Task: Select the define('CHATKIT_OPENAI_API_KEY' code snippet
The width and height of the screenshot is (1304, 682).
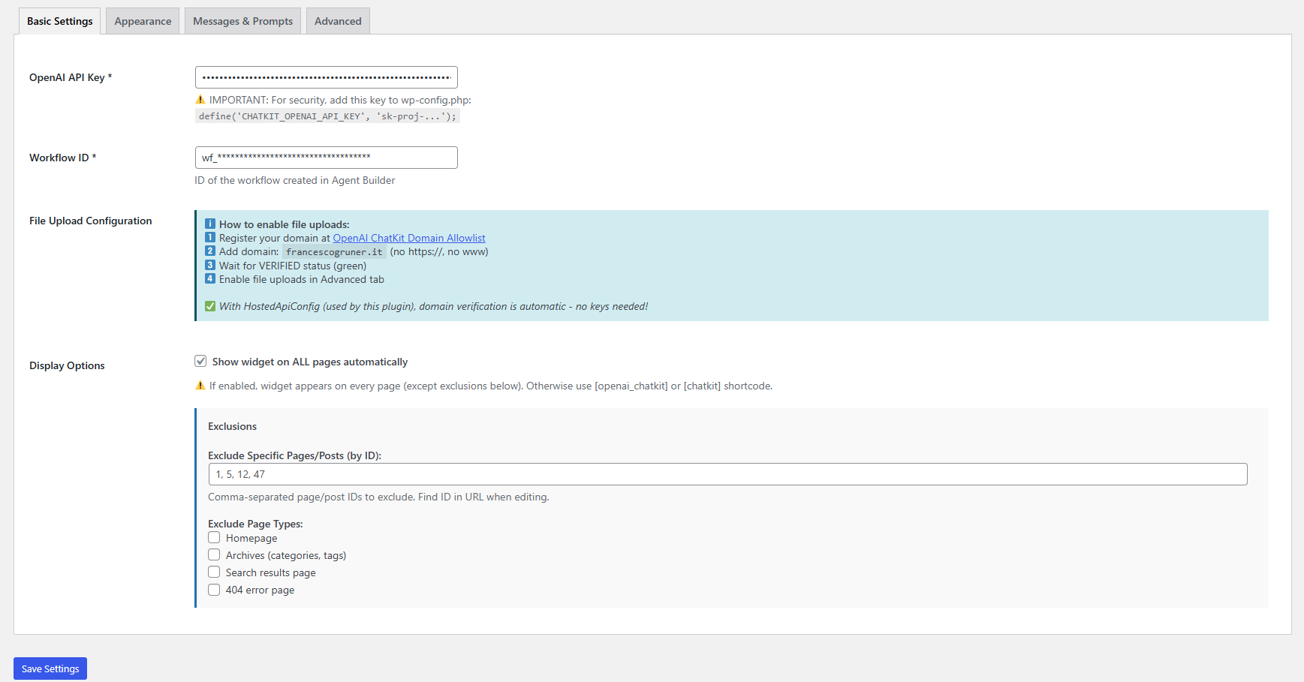Action: click(327, 116)
